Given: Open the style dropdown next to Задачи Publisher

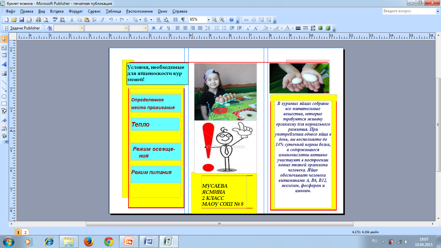Looking at the screenshot, I should coord(82,28).
